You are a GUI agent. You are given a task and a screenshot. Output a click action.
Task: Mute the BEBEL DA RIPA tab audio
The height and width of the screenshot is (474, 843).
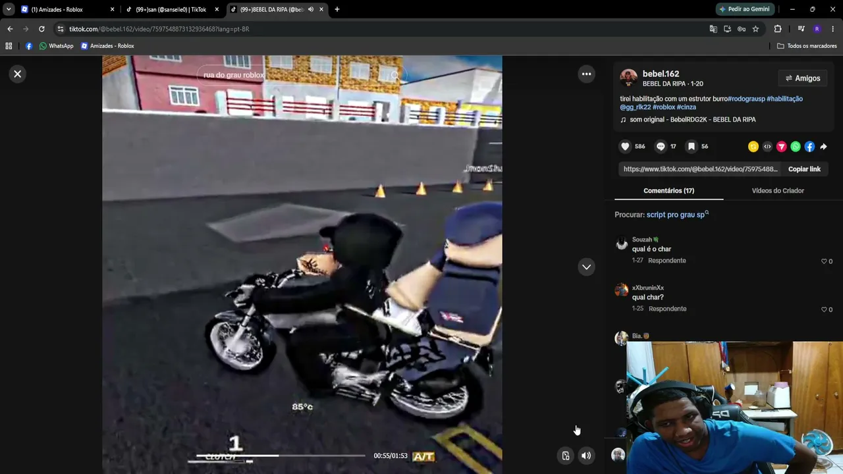click(310, 10)
